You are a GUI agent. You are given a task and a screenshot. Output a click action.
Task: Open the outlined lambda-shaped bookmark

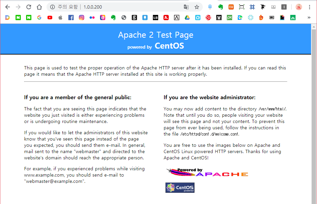176,18
